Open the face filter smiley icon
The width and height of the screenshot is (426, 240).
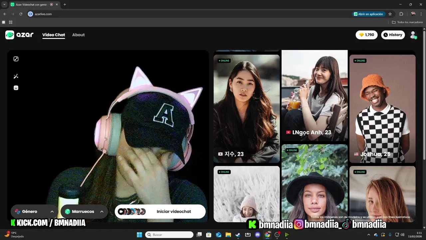click(x=16, y=88)
